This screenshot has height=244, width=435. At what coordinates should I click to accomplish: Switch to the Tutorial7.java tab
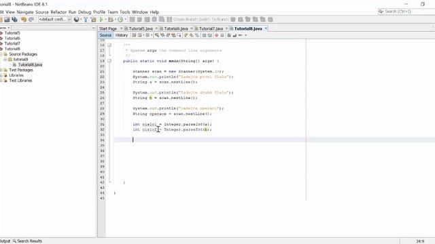pyautogui.click(x=211, y=28)
